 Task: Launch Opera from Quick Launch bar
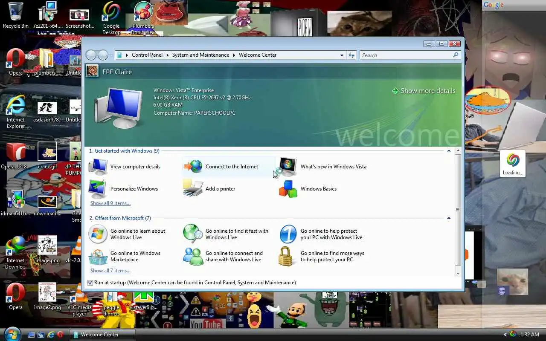61,335
